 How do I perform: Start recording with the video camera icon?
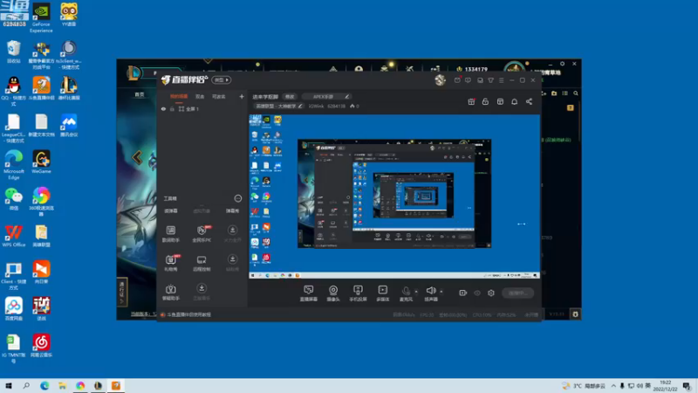463,293
